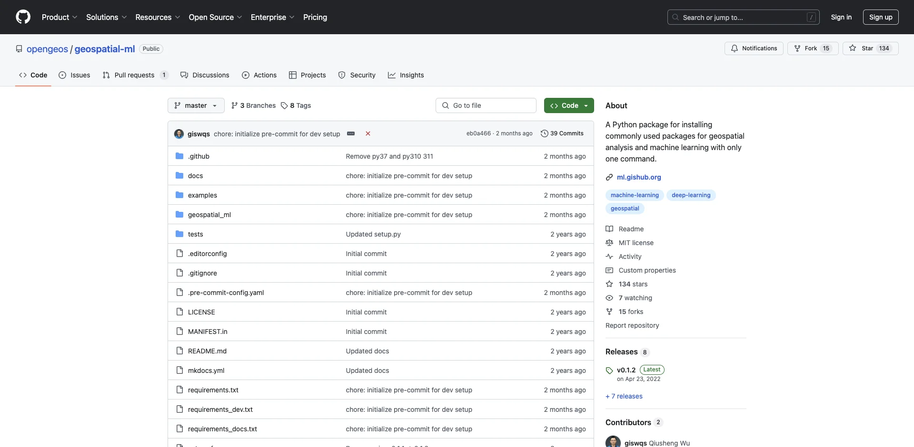The image size is (914, 447).
Task: Open the eb0a466 commit hash link
Action: [478, 133]
